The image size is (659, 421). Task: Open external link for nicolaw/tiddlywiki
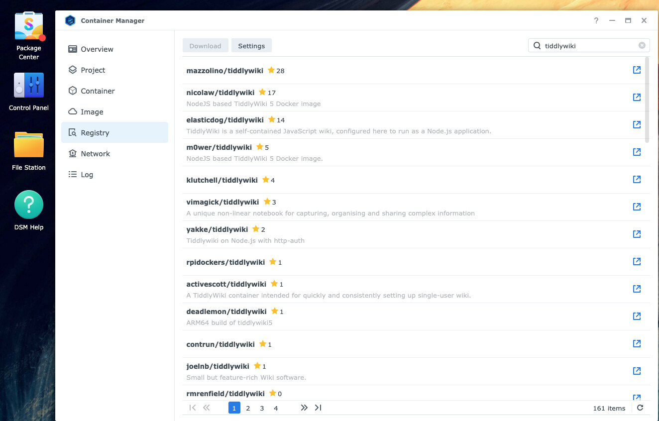tap(637, 98)
